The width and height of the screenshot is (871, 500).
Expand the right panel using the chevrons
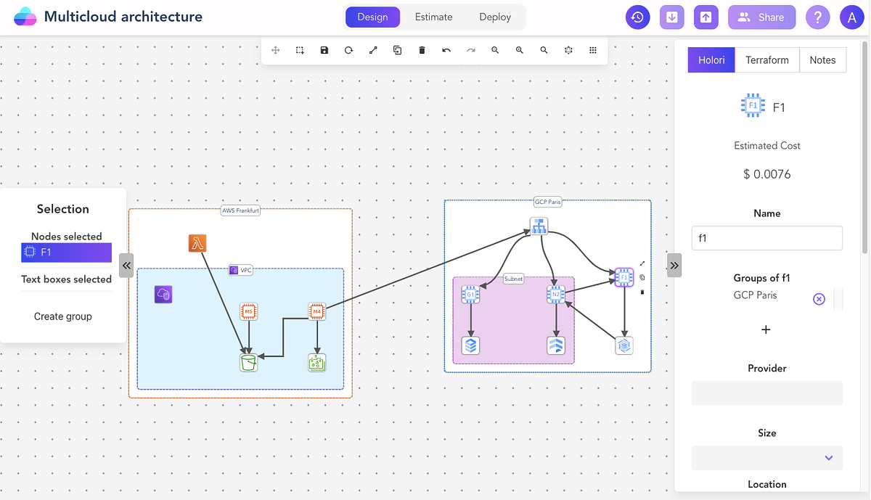pos(674,266)
